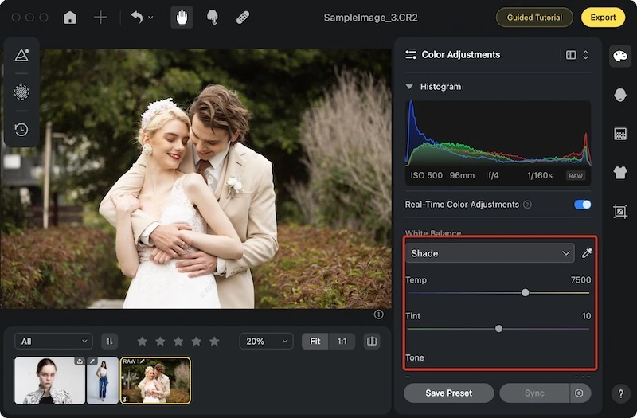Select the bandage healing tool
This screenshot has height=418, width=637.
pos(243,18)
